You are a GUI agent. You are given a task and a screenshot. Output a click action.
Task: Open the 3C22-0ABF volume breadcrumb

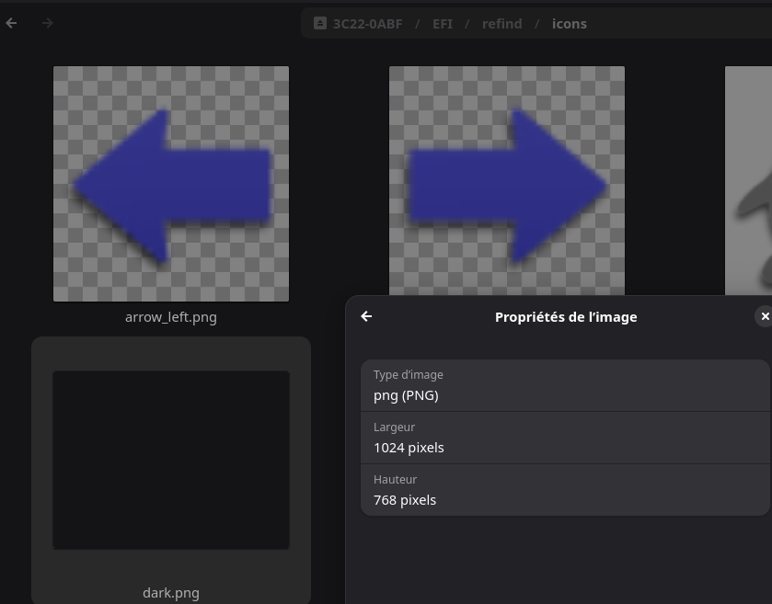pos(367,24)
